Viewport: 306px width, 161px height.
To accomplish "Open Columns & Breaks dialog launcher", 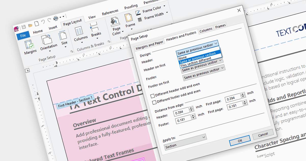I will pyautogui.click(x=109, y=42).
